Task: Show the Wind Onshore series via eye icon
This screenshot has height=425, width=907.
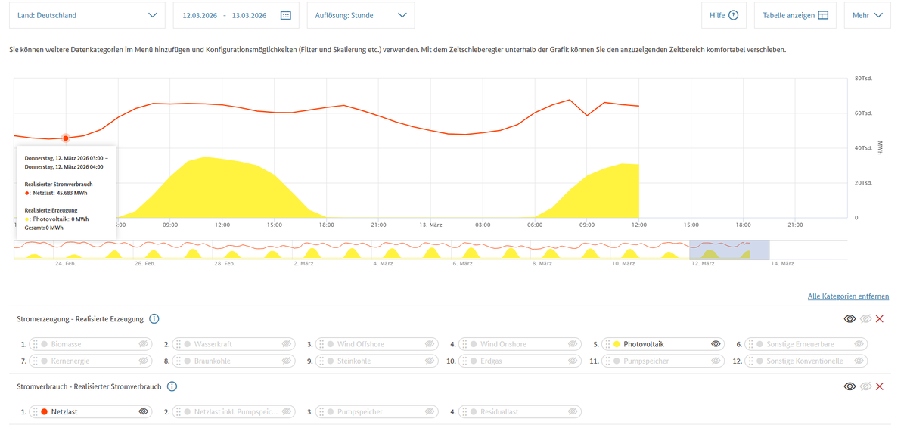Action: (573, 344)
